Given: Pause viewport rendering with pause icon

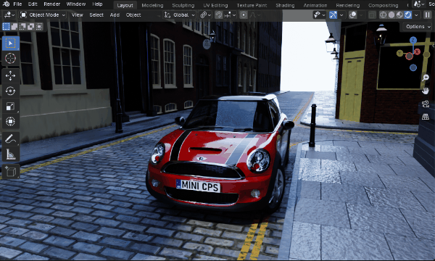Looking at the screenshot, I should 428,15.
